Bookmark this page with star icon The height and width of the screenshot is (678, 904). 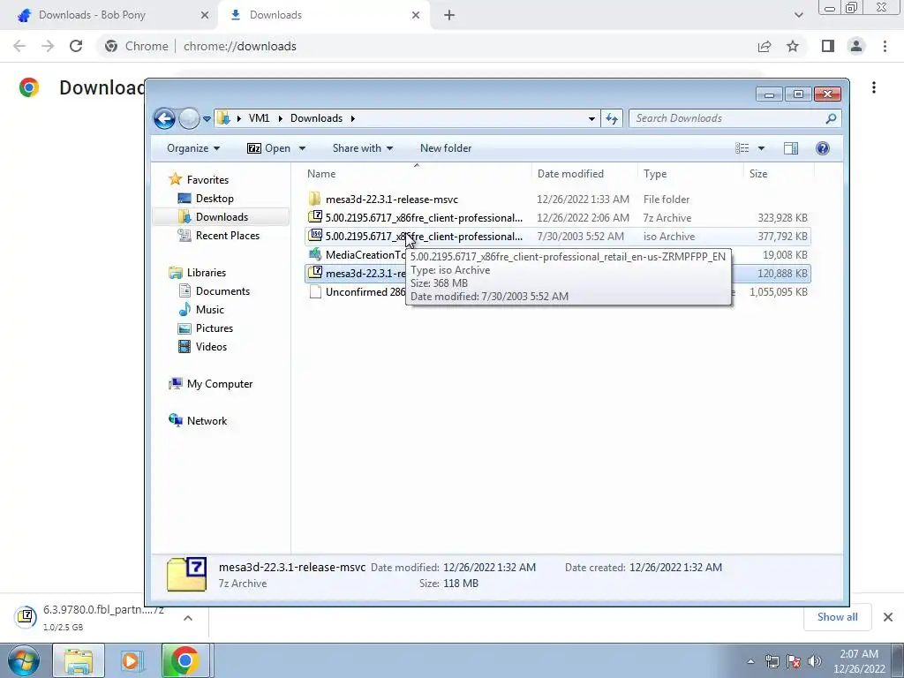click(794, 46)
